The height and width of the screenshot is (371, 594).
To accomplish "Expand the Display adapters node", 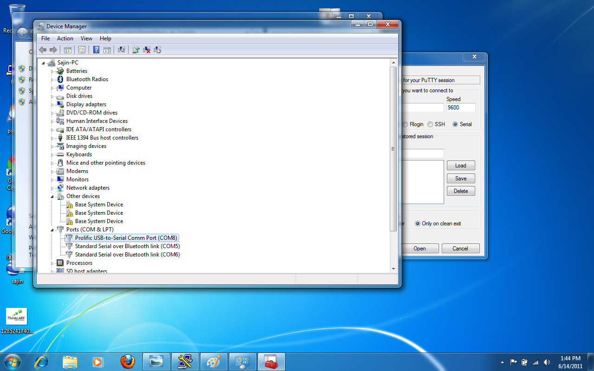I will tap(52, 105).
